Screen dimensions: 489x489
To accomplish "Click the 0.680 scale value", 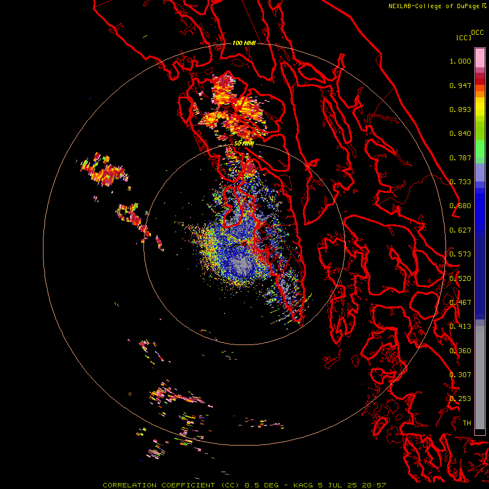I will [x=460, y=206].
